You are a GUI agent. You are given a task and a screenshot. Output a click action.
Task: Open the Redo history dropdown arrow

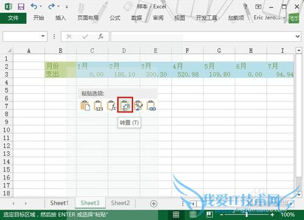58,7
